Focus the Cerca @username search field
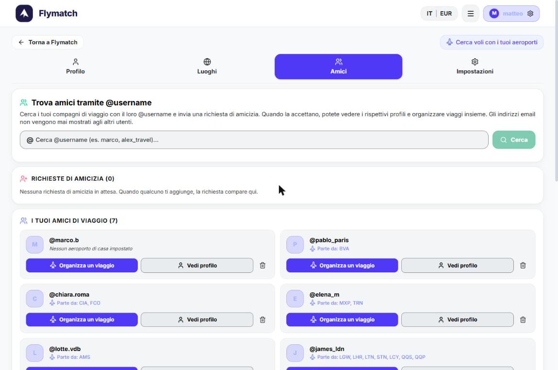558x370 pixels. pos(254,140)
